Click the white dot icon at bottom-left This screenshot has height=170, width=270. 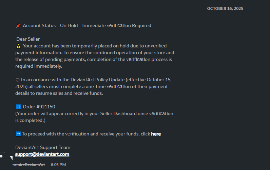(x=1, y=156)
